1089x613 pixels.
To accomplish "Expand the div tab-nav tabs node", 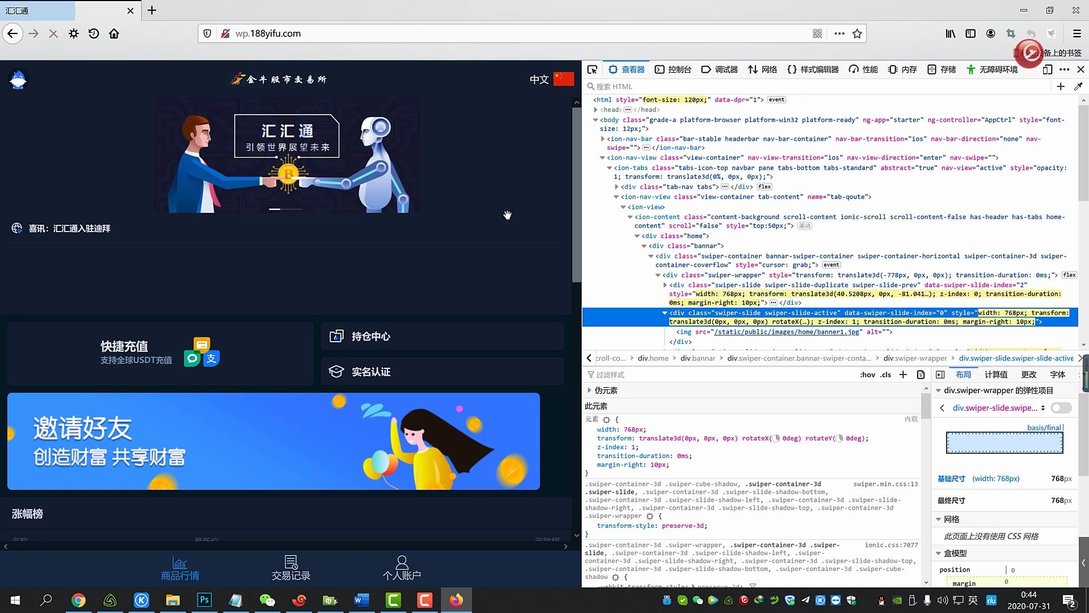I will 617,187.
